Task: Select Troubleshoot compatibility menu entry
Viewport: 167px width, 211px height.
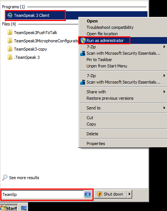Action: click(x=110, y=27)
